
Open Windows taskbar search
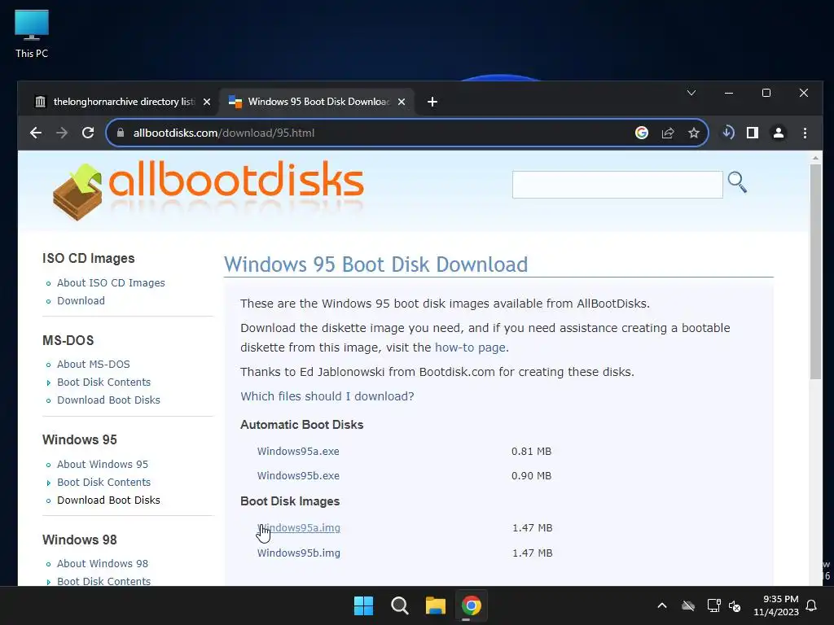[x=399, y=605]
